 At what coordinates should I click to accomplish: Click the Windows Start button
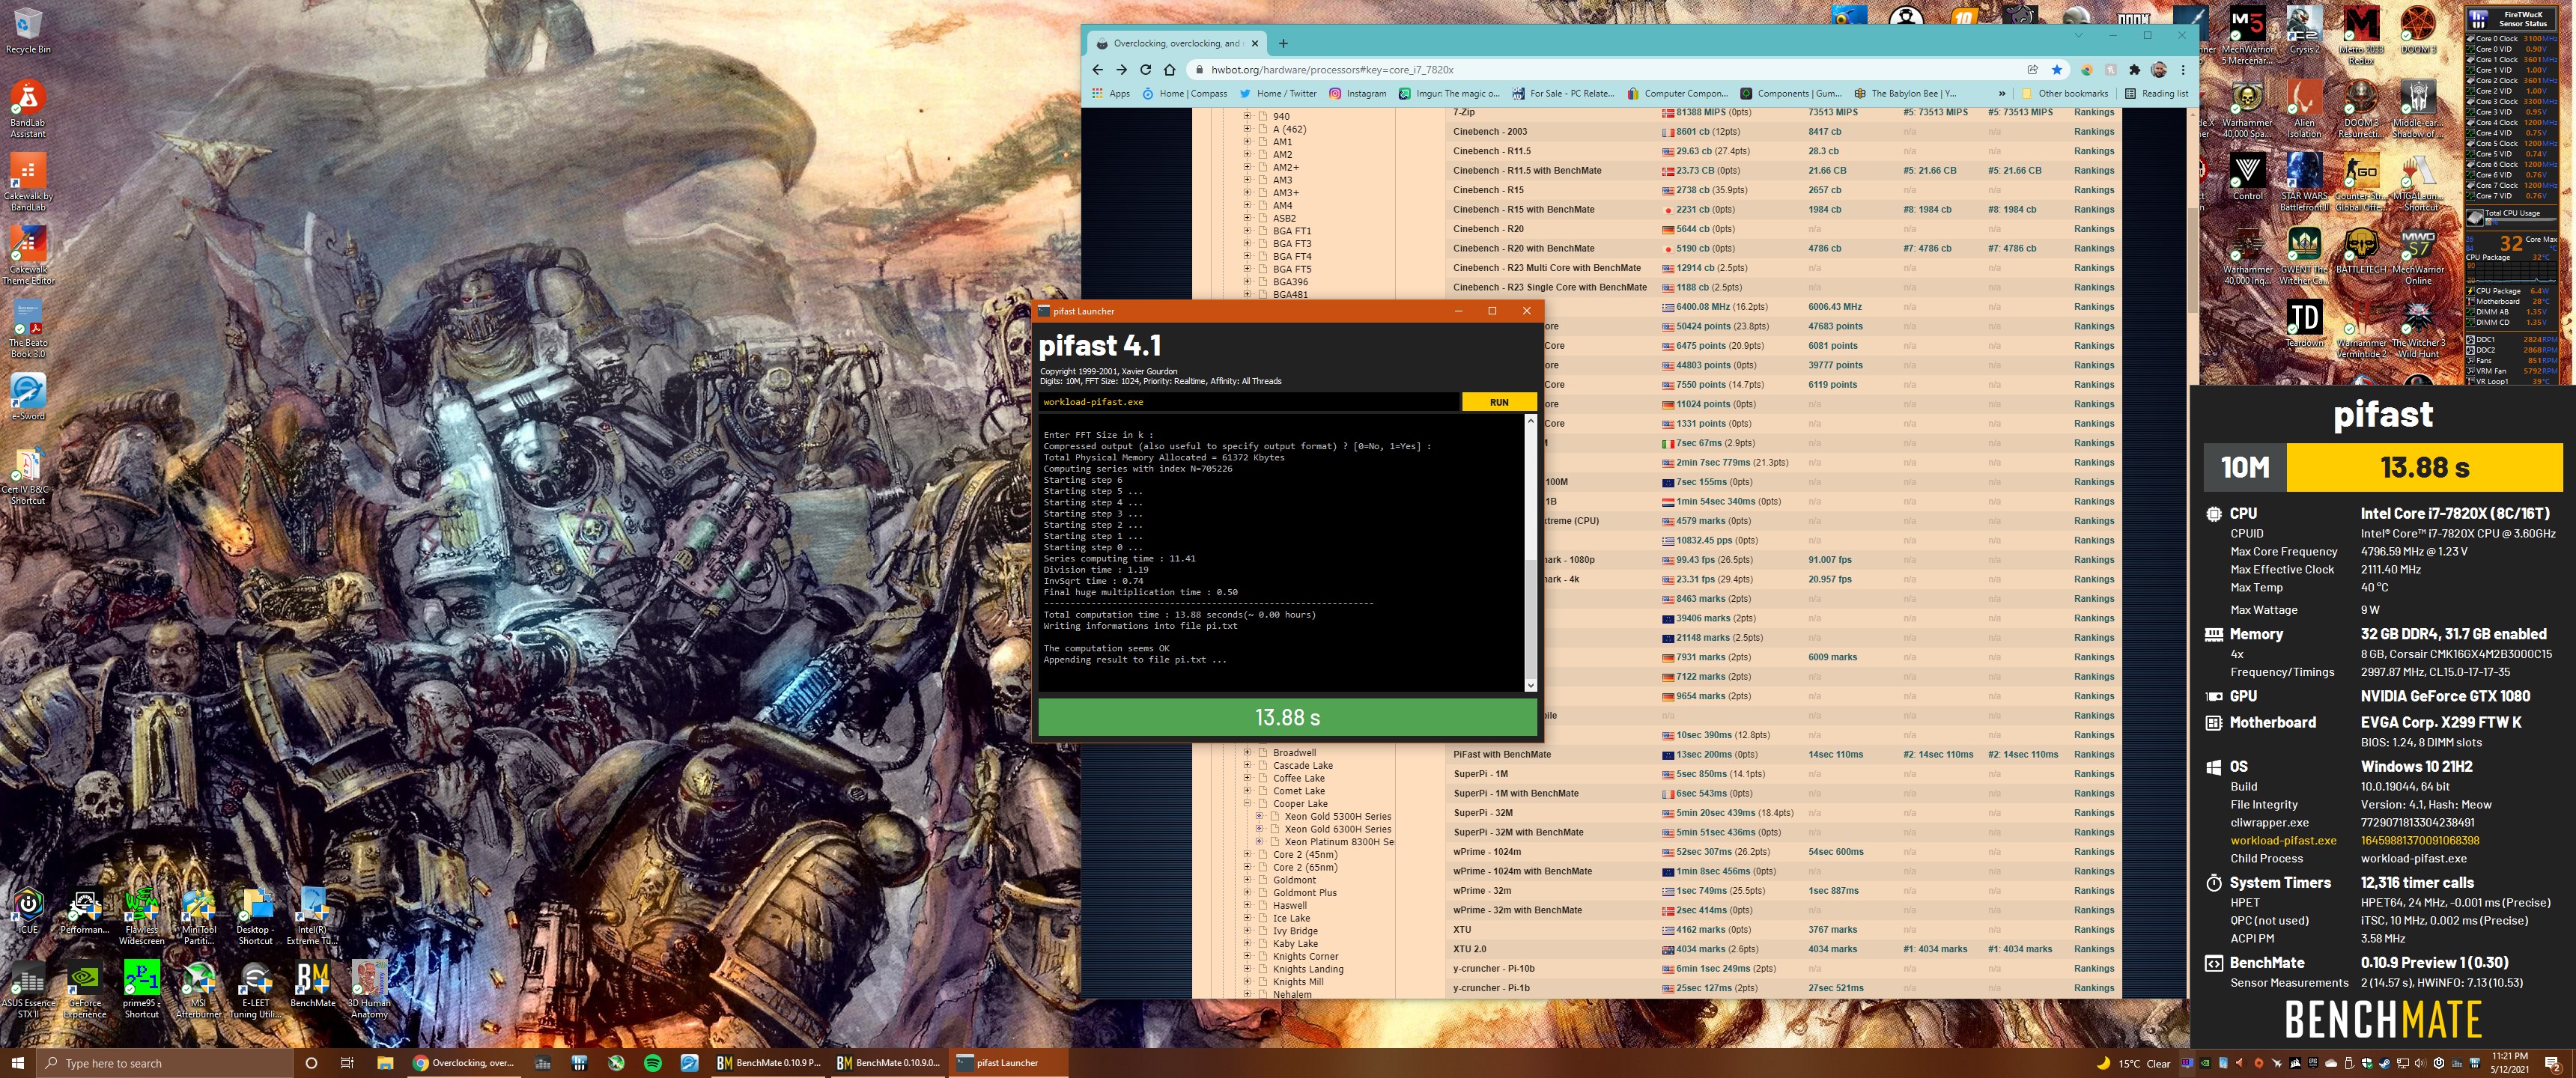click(17, 1063)
